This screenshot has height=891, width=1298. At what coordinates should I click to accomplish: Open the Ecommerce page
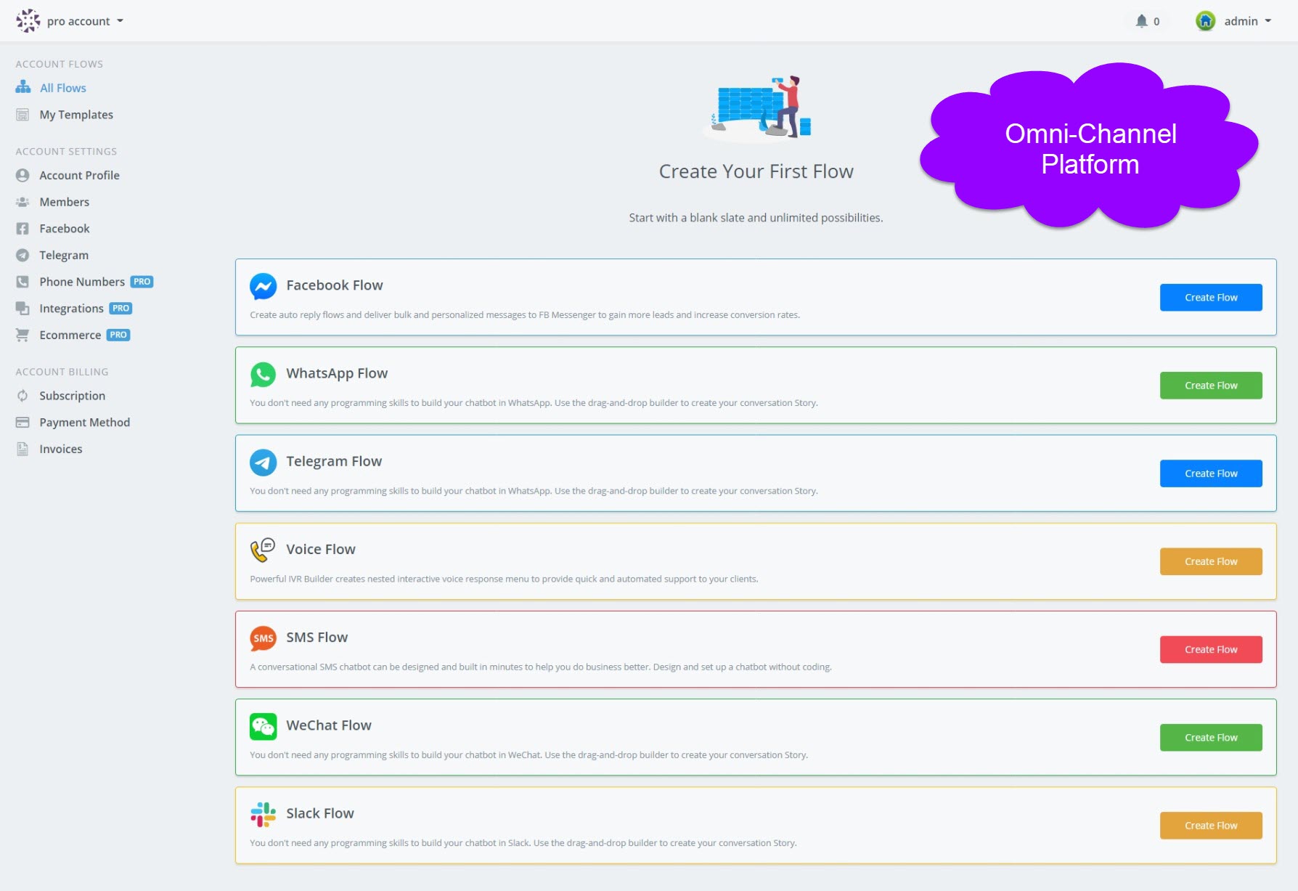coord(70,335)
